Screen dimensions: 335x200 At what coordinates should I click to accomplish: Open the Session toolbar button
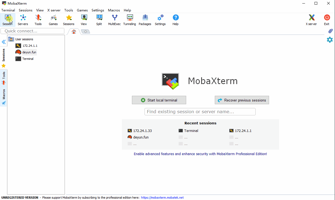click(8, 20)
